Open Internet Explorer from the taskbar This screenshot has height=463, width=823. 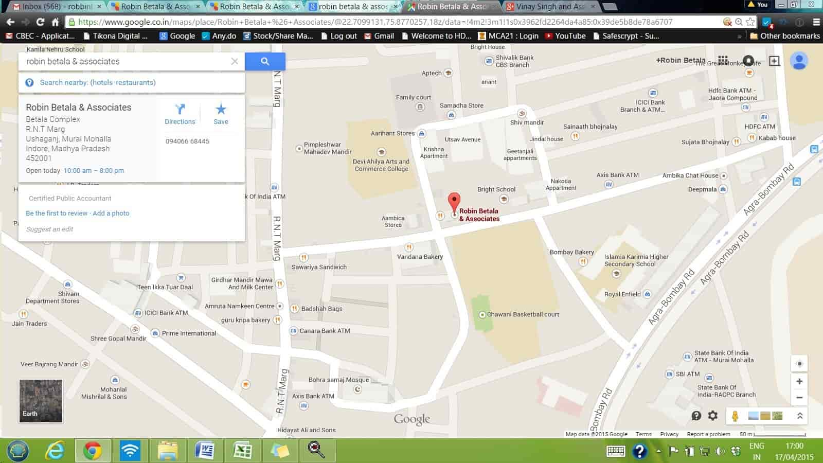pyautogui.click(x=55, y=451)
